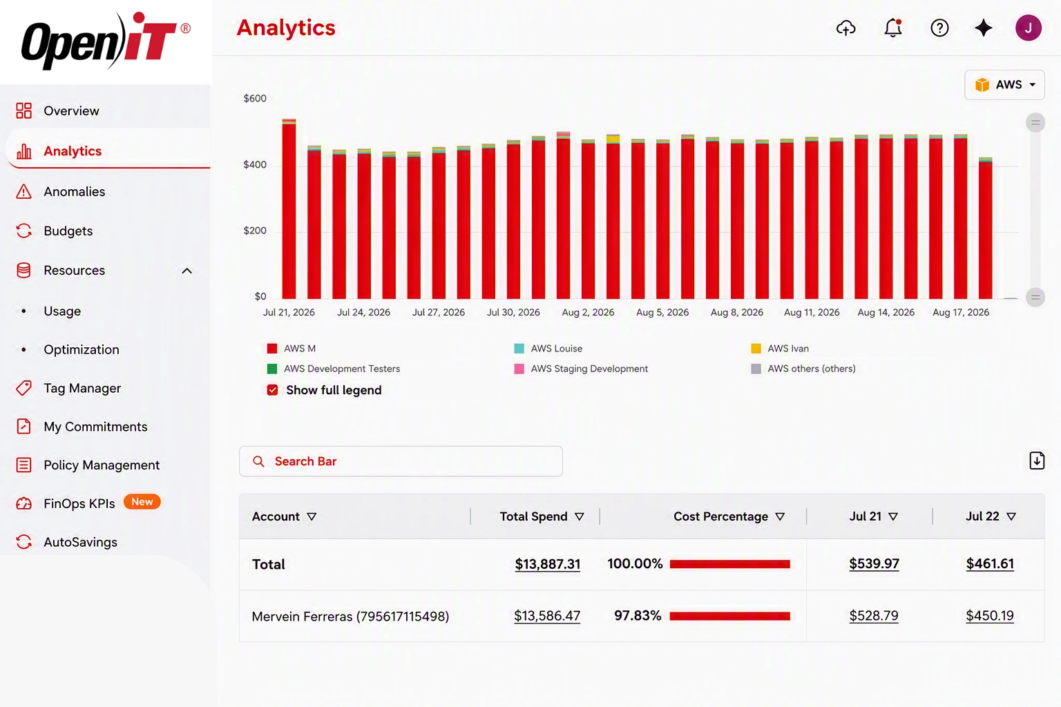Click the FinOps KPIs gauge icon

[x=23, y=503]
